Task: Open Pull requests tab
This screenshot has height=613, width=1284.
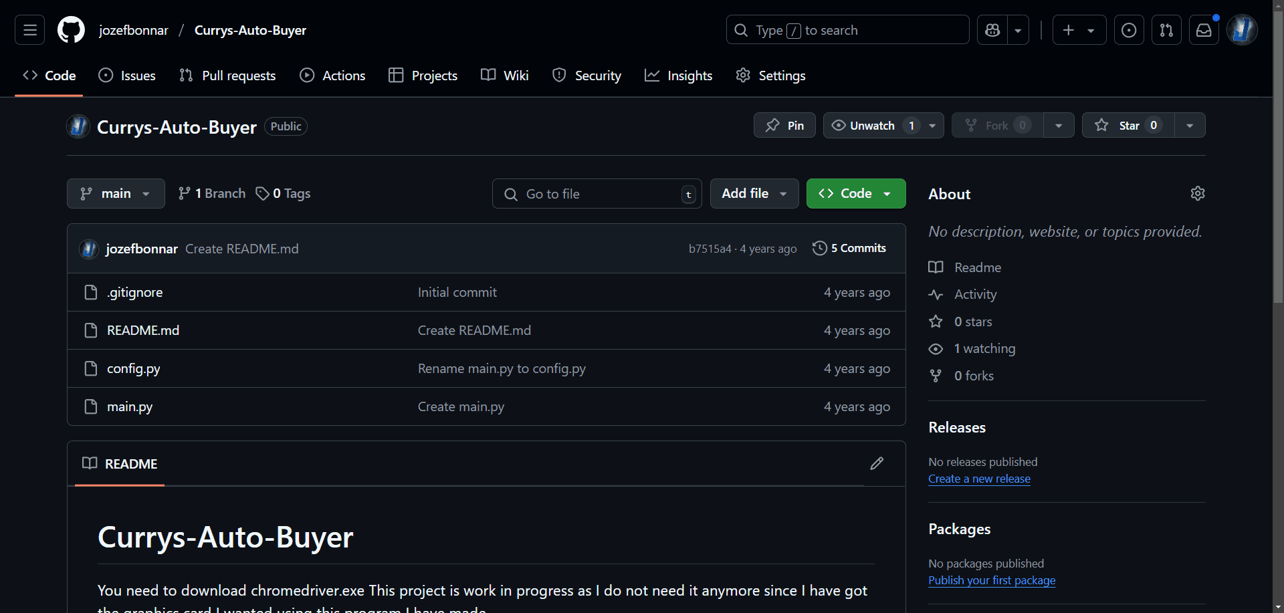Action: point(227,76)
